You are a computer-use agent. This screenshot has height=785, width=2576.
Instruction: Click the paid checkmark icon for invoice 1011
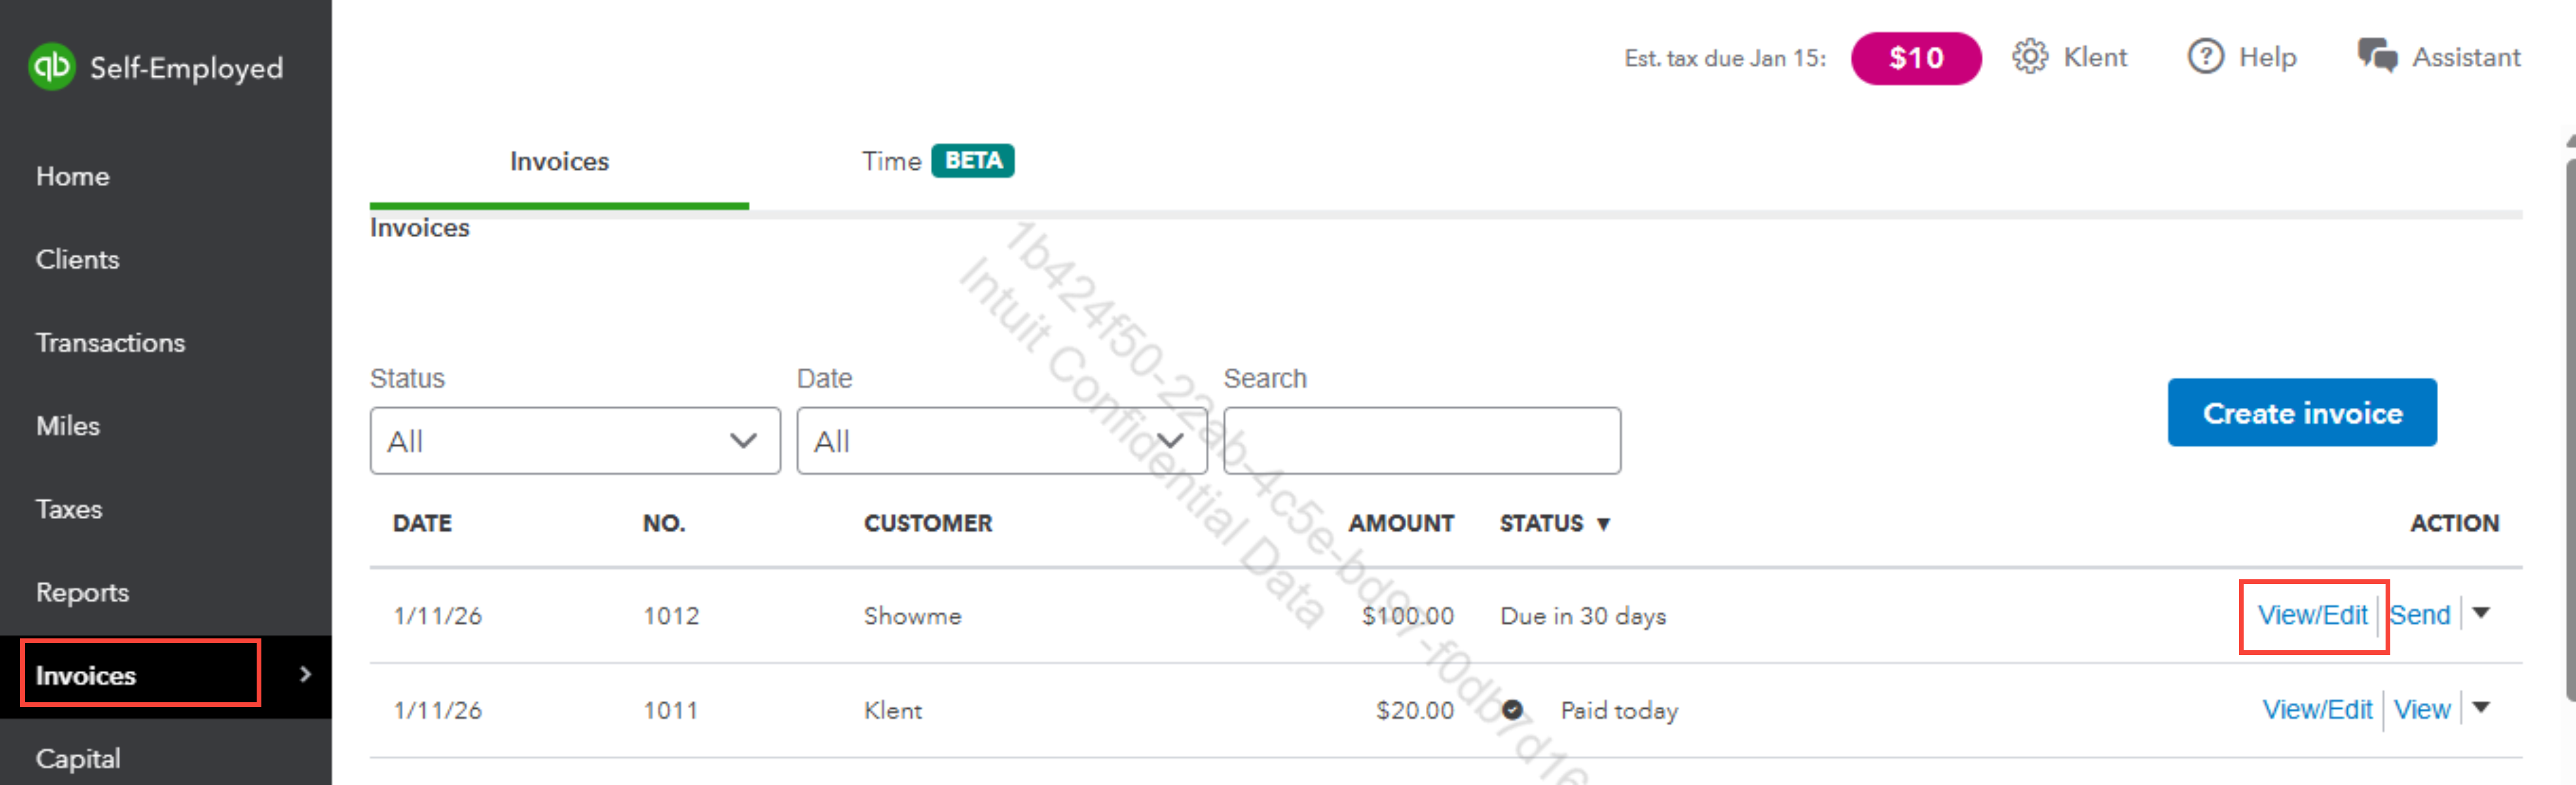coord(1512,710)
